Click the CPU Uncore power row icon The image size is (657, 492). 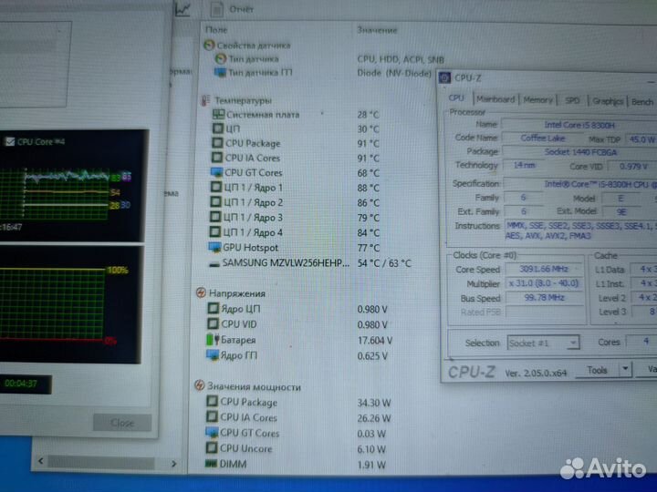211,448
